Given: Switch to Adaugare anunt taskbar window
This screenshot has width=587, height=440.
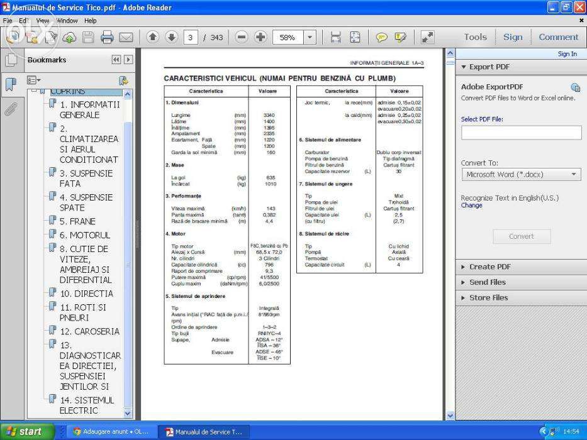Looking at the screenshot, I should (x=111, y=431).
